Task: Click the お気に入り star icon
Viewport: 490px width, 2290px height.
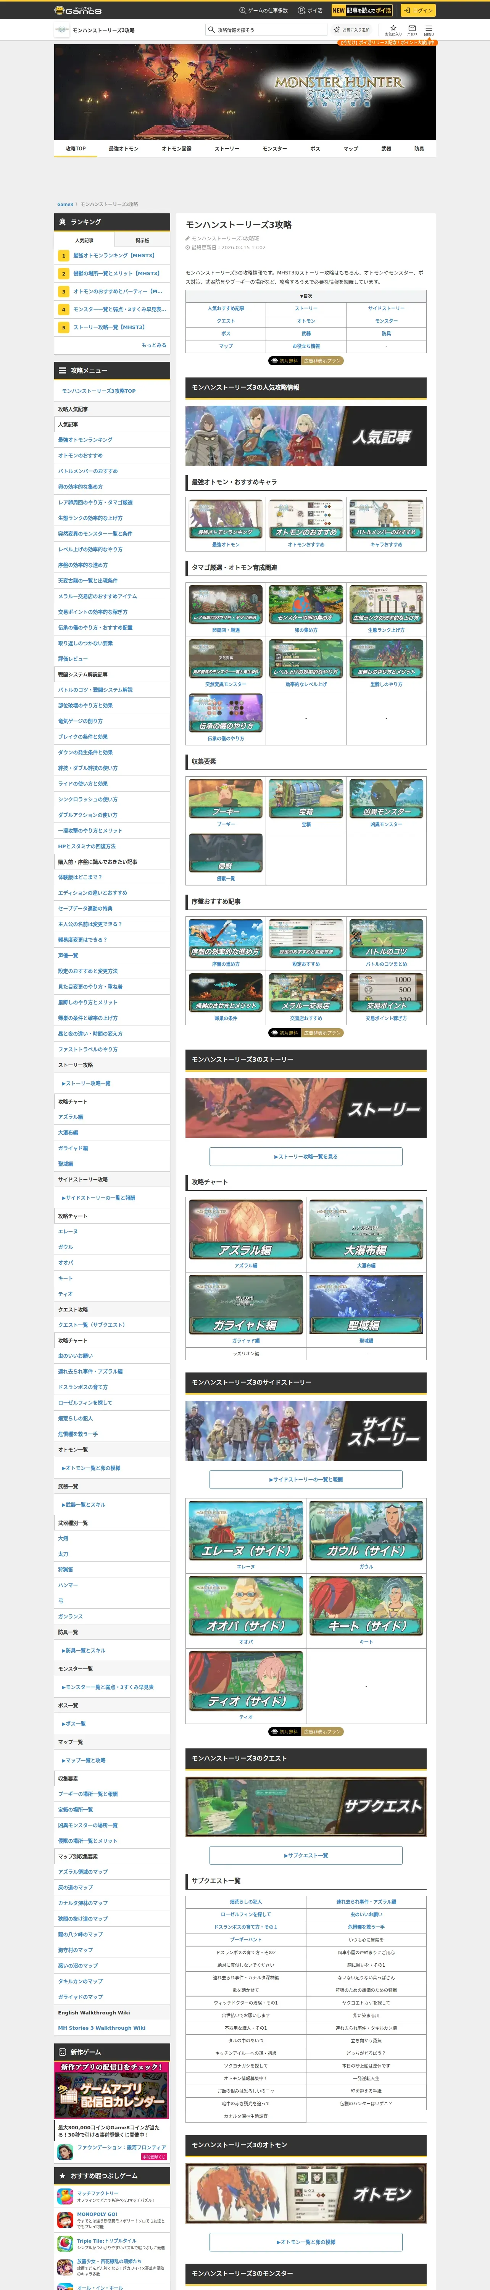Action: pyautogui.click(x=393, y=29)
